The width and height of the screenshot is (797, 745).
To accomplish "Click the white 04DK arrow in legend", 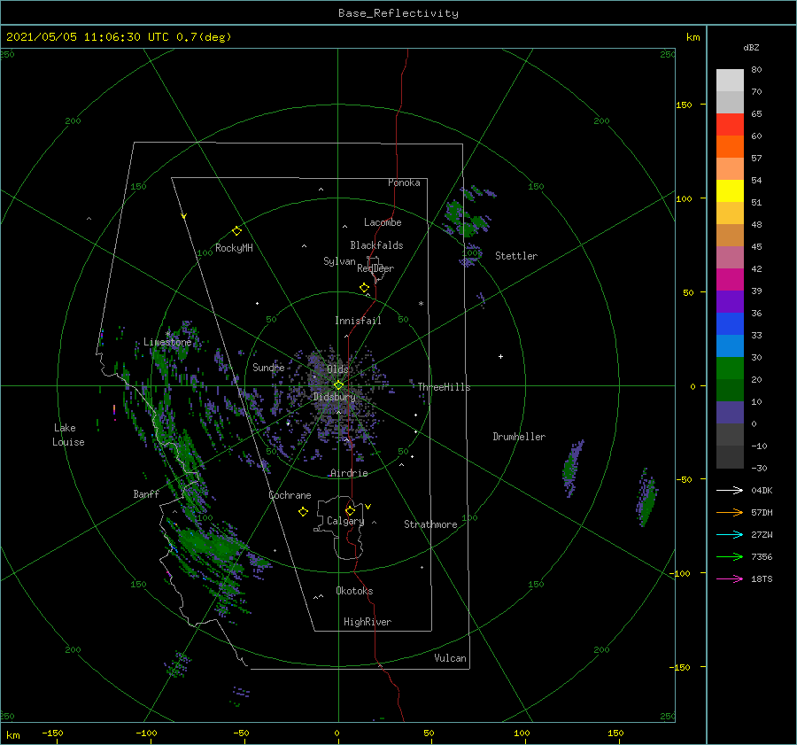I will tap(730, 490).
